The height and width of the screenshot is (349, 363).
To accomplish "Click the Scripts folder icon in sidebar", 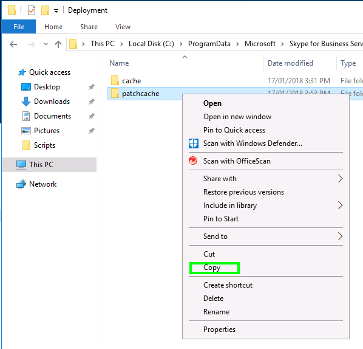I will [26, 145].
